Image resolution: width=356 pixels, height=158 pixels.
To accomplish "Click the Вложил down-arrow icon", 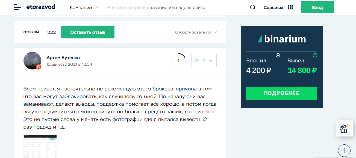I will pyautogui.click(x=278, y=55).
